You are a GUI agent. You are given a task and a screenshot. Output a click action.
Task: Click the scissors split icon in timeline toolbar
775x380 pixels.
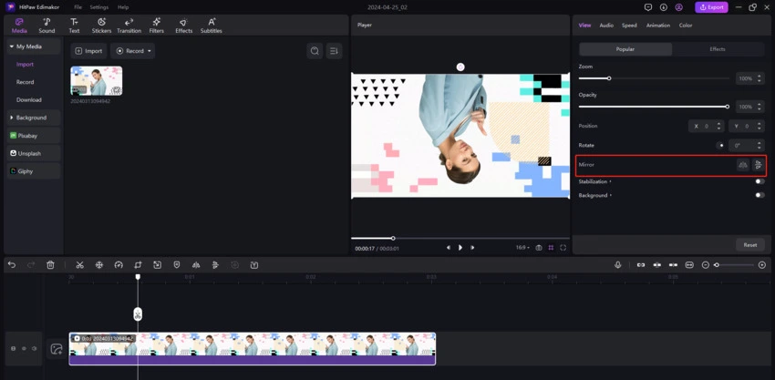pyautogui.click(x=79, y=265)
